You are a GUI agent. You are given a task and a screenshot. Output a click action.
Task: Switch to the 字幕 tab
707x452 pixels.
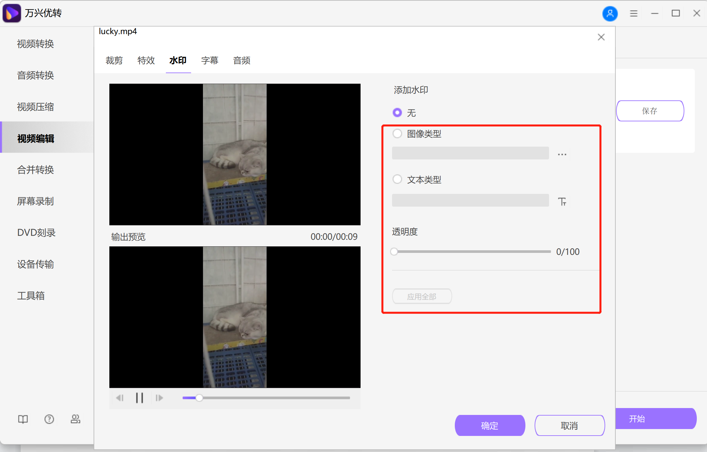[x=210, y=60]
